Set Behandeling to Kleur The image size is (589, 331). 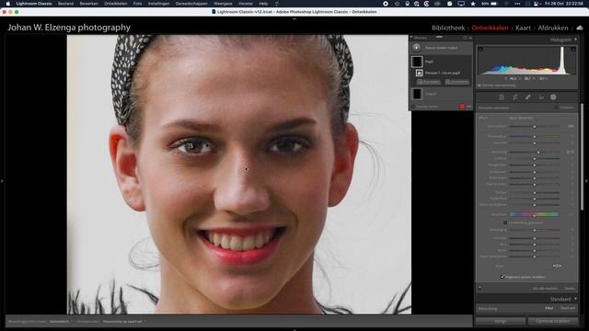pos(549,308)
